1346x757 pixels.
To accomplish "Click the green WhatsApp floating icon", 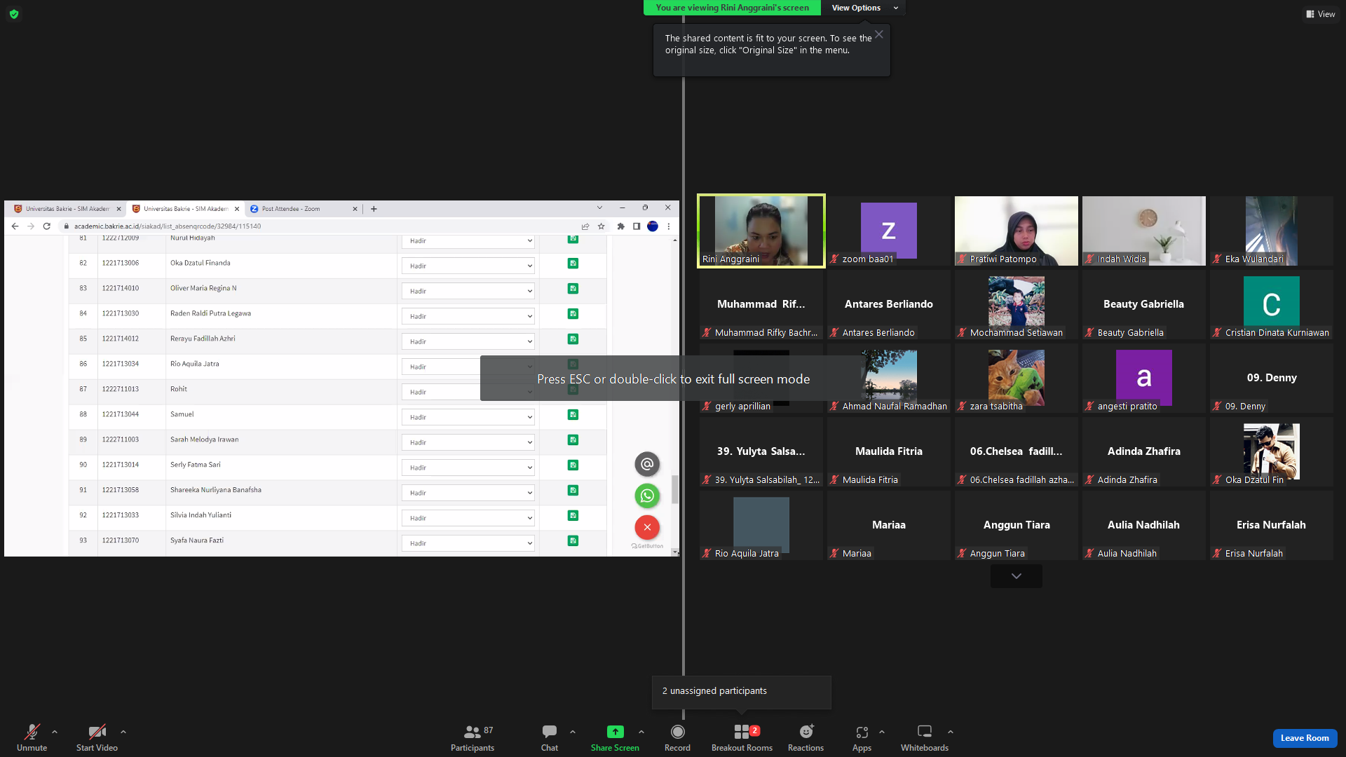I will point(647,496).
